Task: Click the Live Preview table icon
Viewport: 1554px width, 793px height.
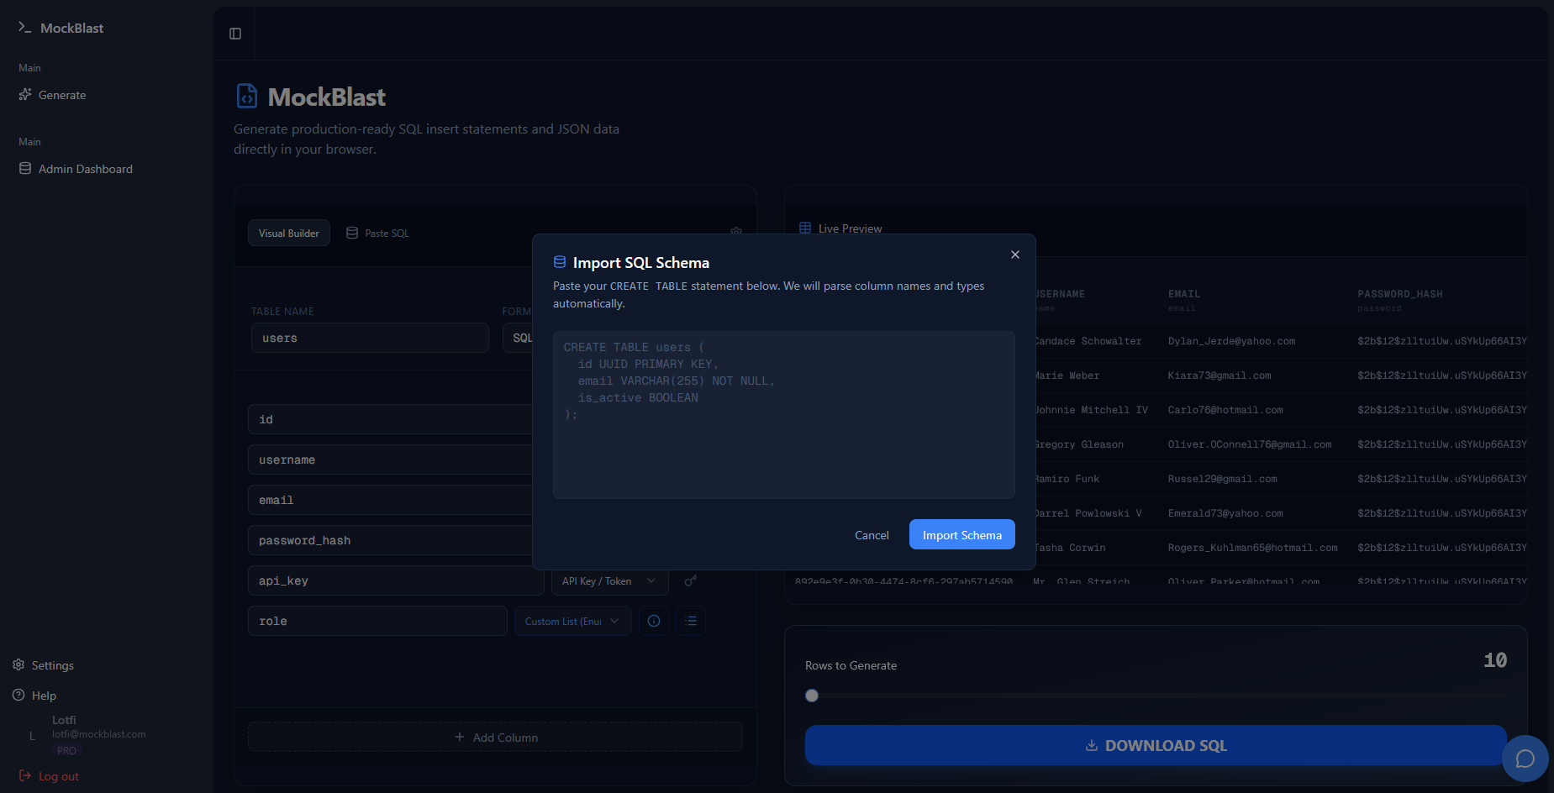Action: pyautogui.click(x=805, y=228)
